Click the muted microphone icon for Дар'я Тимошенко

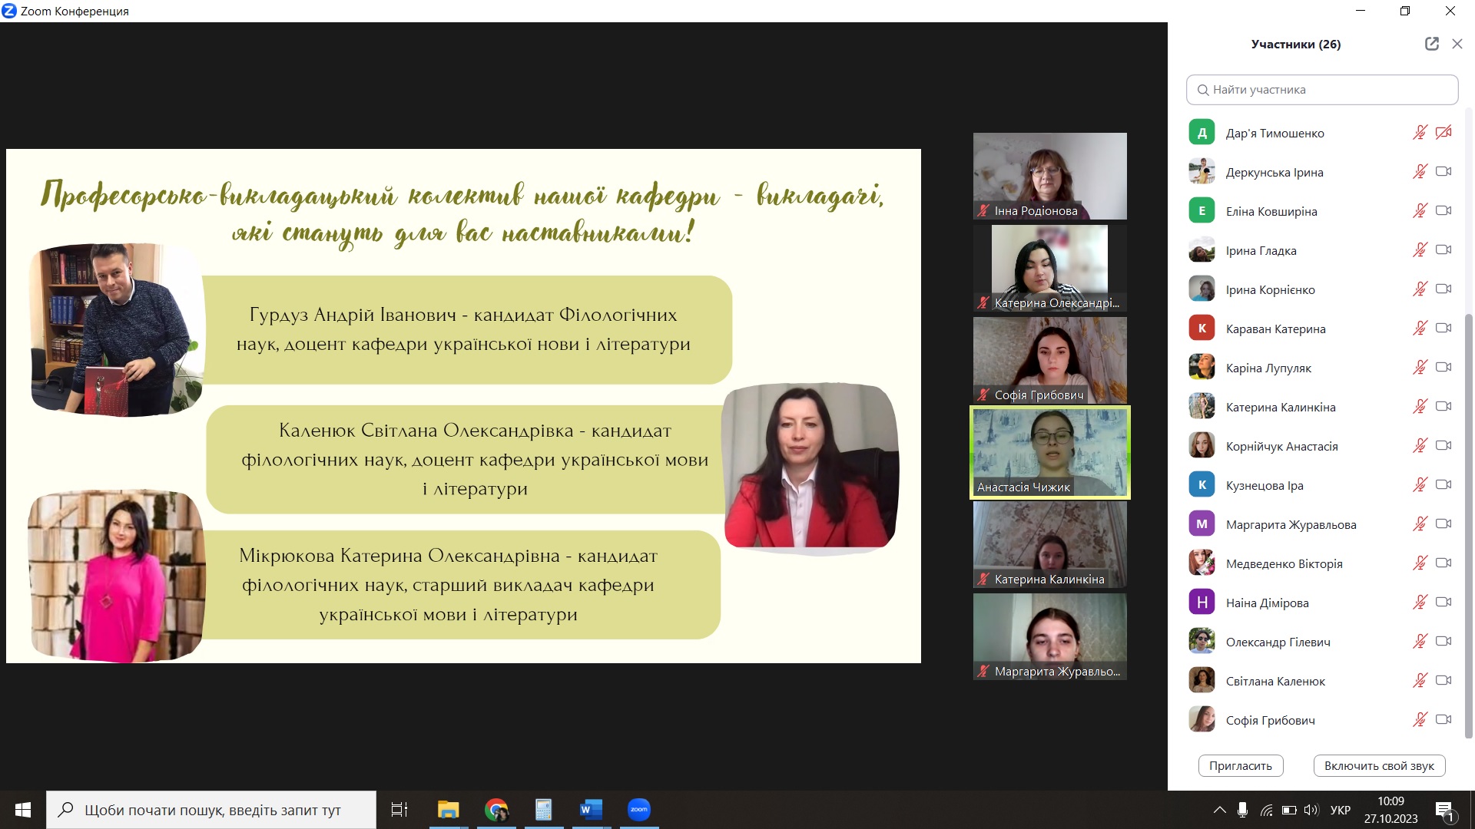(x=1420, y=133)
